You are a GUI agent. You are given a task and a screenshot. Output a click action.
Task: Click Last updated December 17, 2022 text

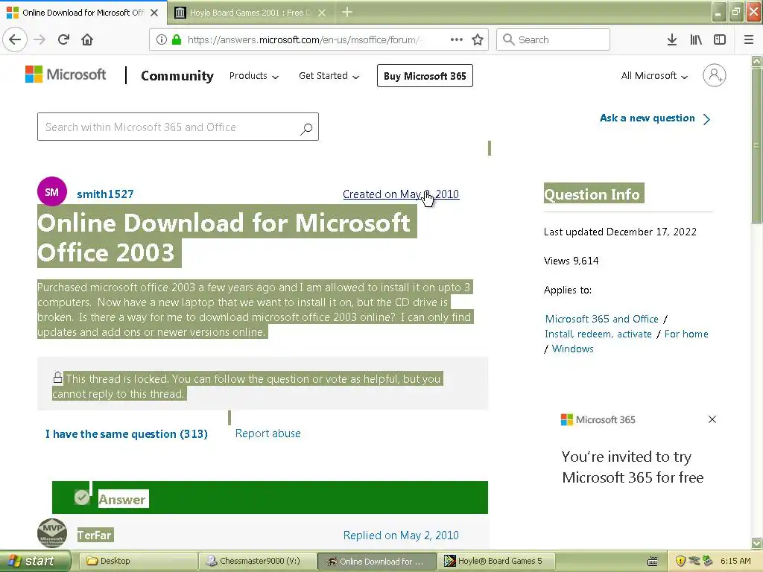[620, 232]
